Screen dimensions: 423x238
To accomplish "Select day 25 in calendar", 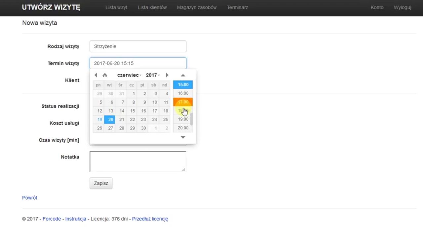I will [x=165, y=119].
